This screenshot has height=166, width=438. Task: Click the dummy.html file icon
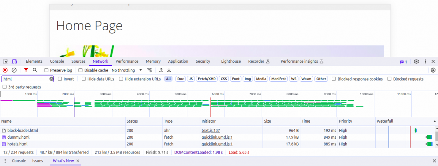point(4,137)
